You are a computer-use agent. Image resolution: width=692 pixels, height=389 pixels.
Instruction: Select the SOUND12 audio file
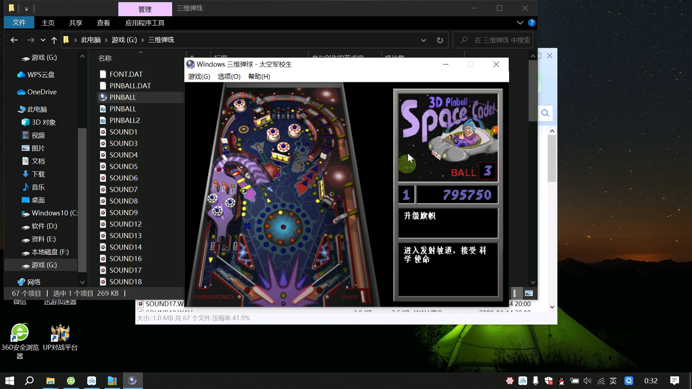[121, 224]
